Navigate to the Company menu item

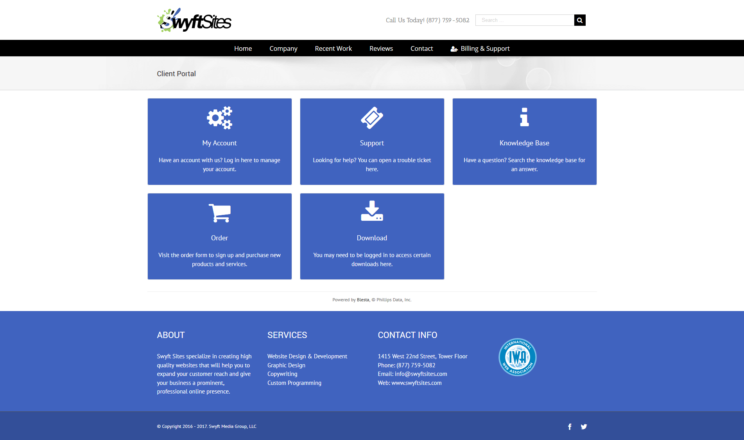click(x=283, y=48)
